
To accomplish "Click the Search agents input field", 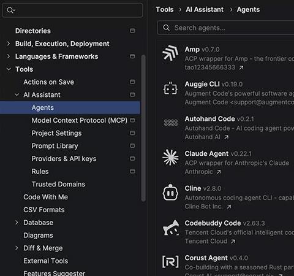I will pyautogui.click(x=225, y=28).
